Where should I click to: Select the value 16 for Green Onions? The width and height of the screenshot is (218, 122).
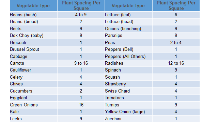pyautogui.click(x=81, y=105)
